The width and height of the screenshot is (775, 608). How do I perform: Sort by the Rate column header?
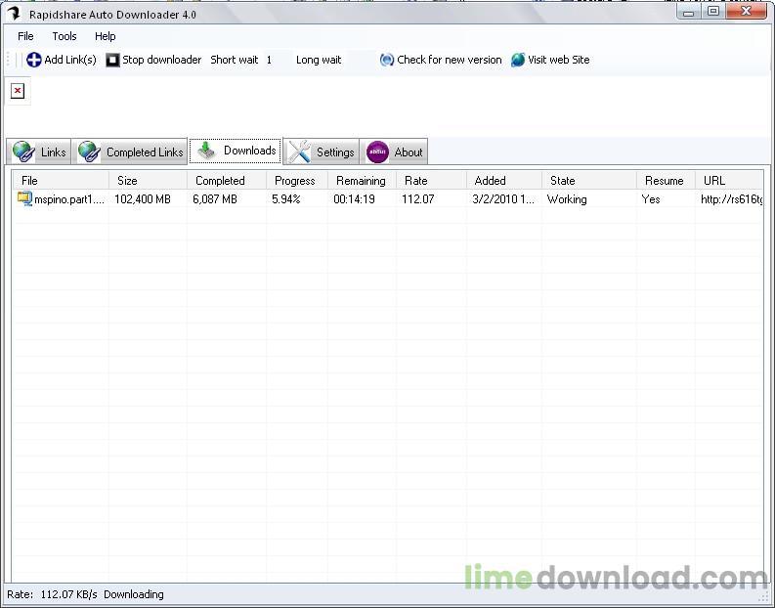[431, 181]
